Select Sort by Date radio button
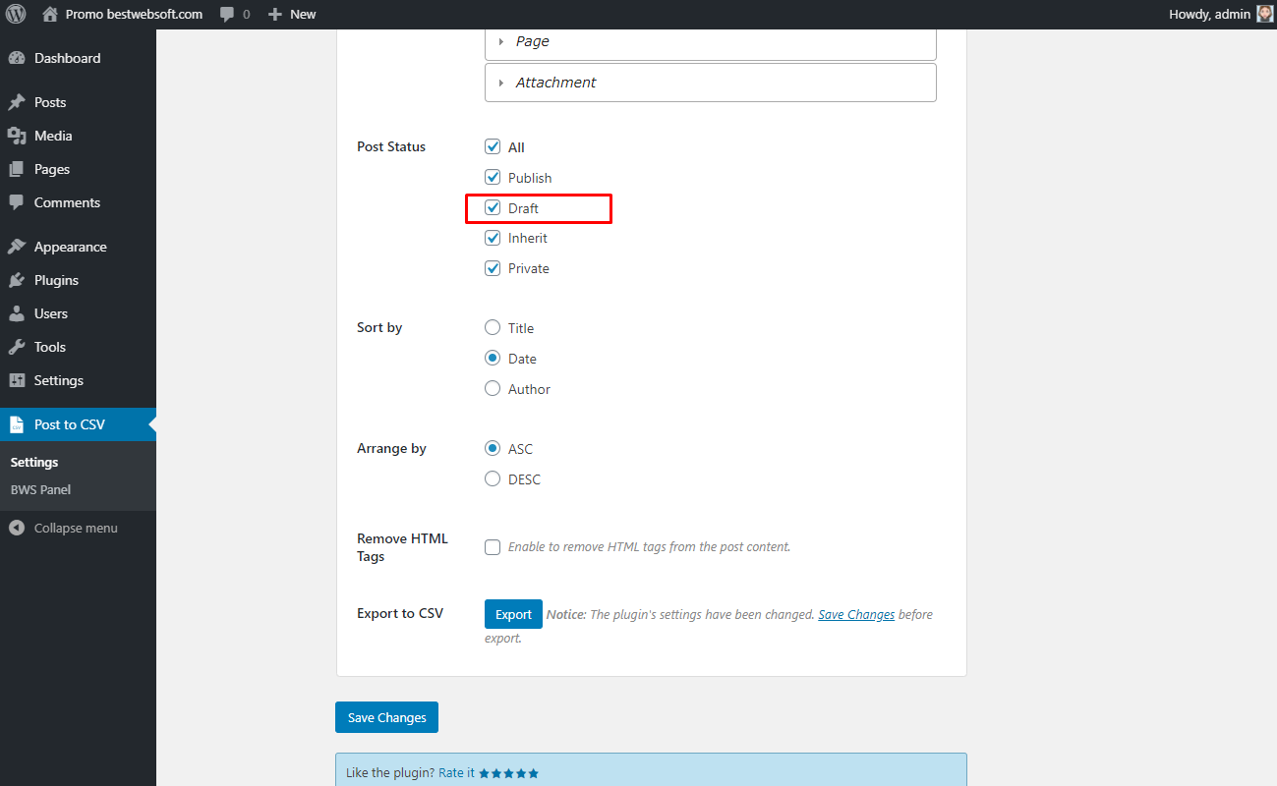This screenshot has height=786, width=1277. coord(493,359)
